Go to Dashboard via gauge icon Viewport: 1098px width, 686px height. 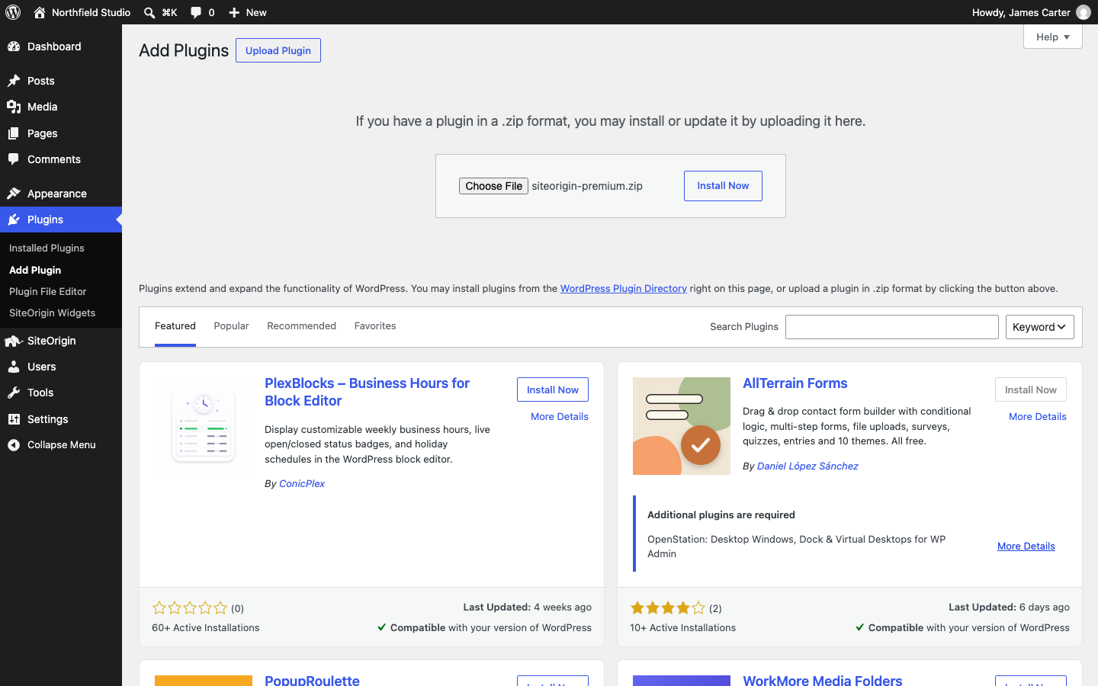[14, 46]
